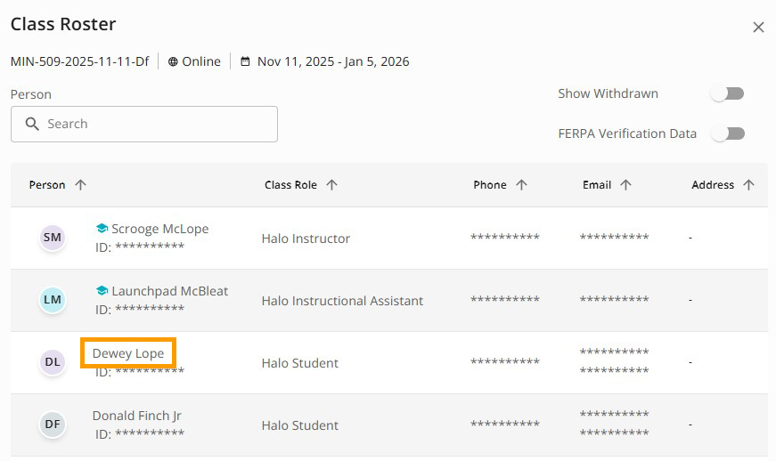This screenshot has width=776, height=461.
Task: Sort by Email column header
Action: [x=597, y=185]
